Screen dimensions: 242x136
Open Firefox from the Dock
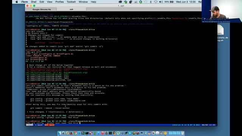pos(71,133)
